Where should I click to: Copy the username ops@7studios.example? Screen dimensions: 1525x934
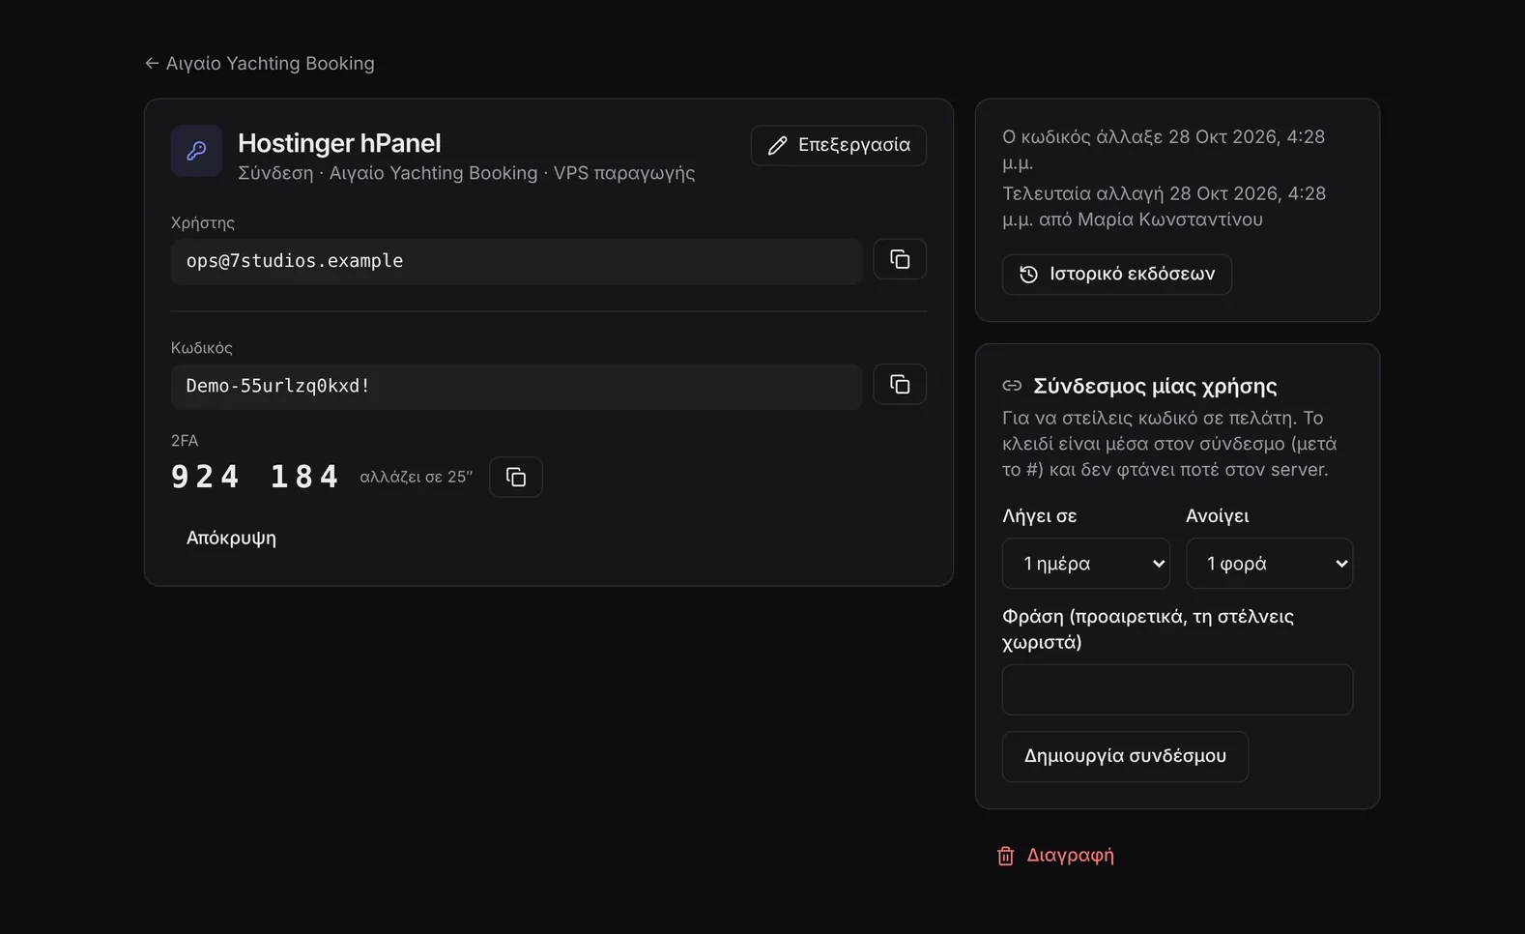900,259
